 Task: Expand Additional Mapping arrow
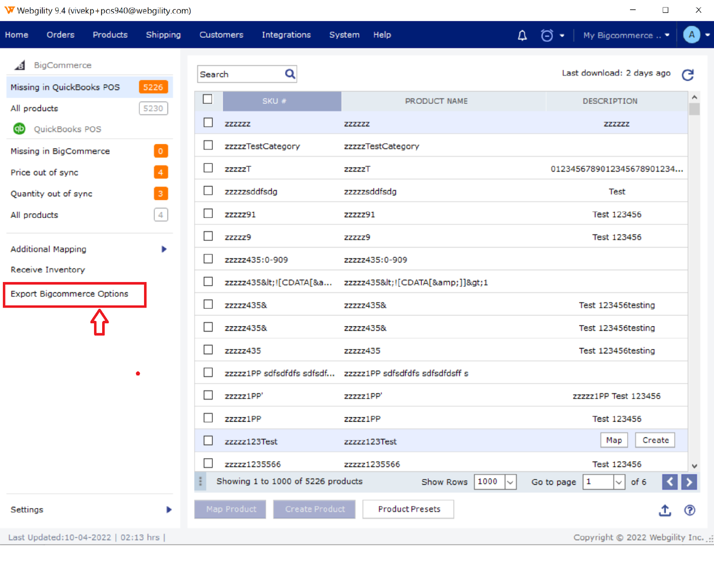point(164,249)
